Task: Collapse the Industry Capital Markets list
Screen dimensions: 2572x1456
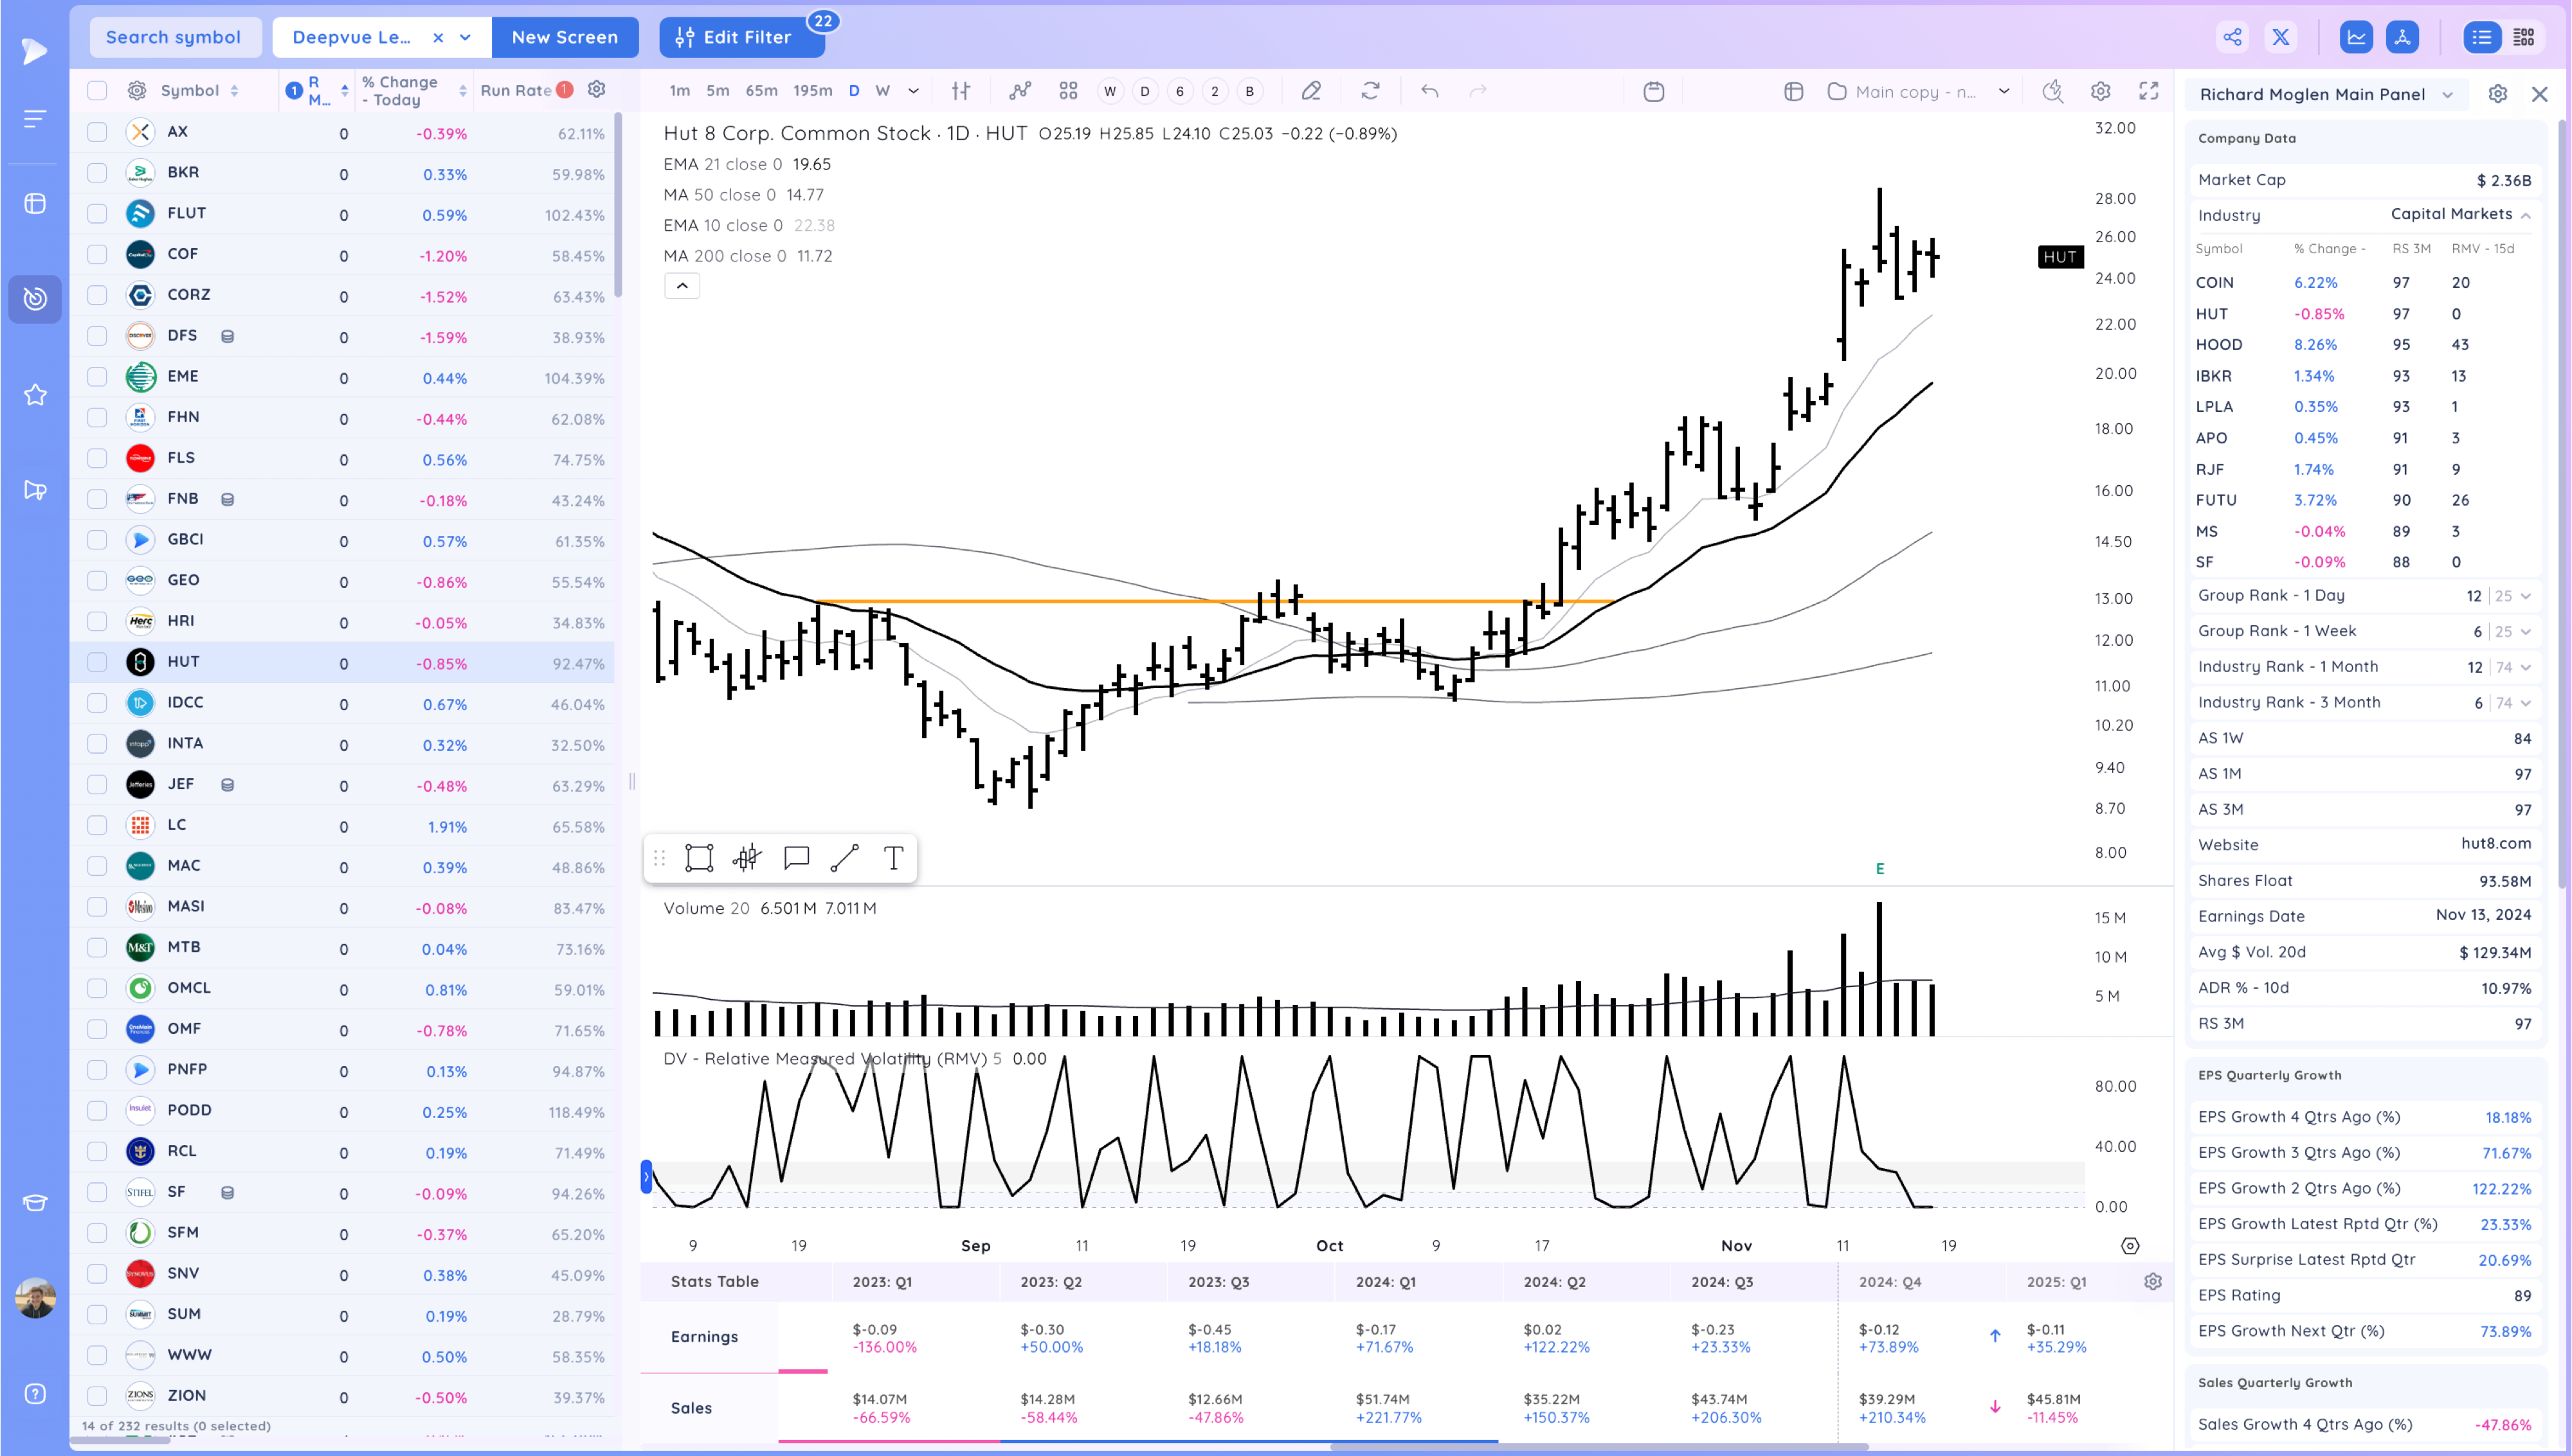Action: click(2525, 215)
